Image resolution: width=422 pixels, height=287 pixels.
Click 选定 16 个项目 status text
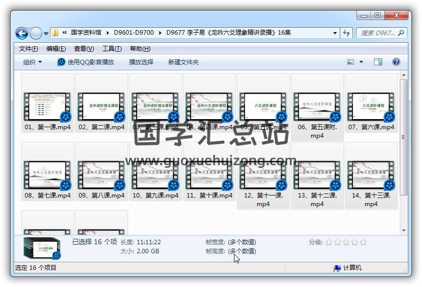pyautogui.click(x=35, y=268)
